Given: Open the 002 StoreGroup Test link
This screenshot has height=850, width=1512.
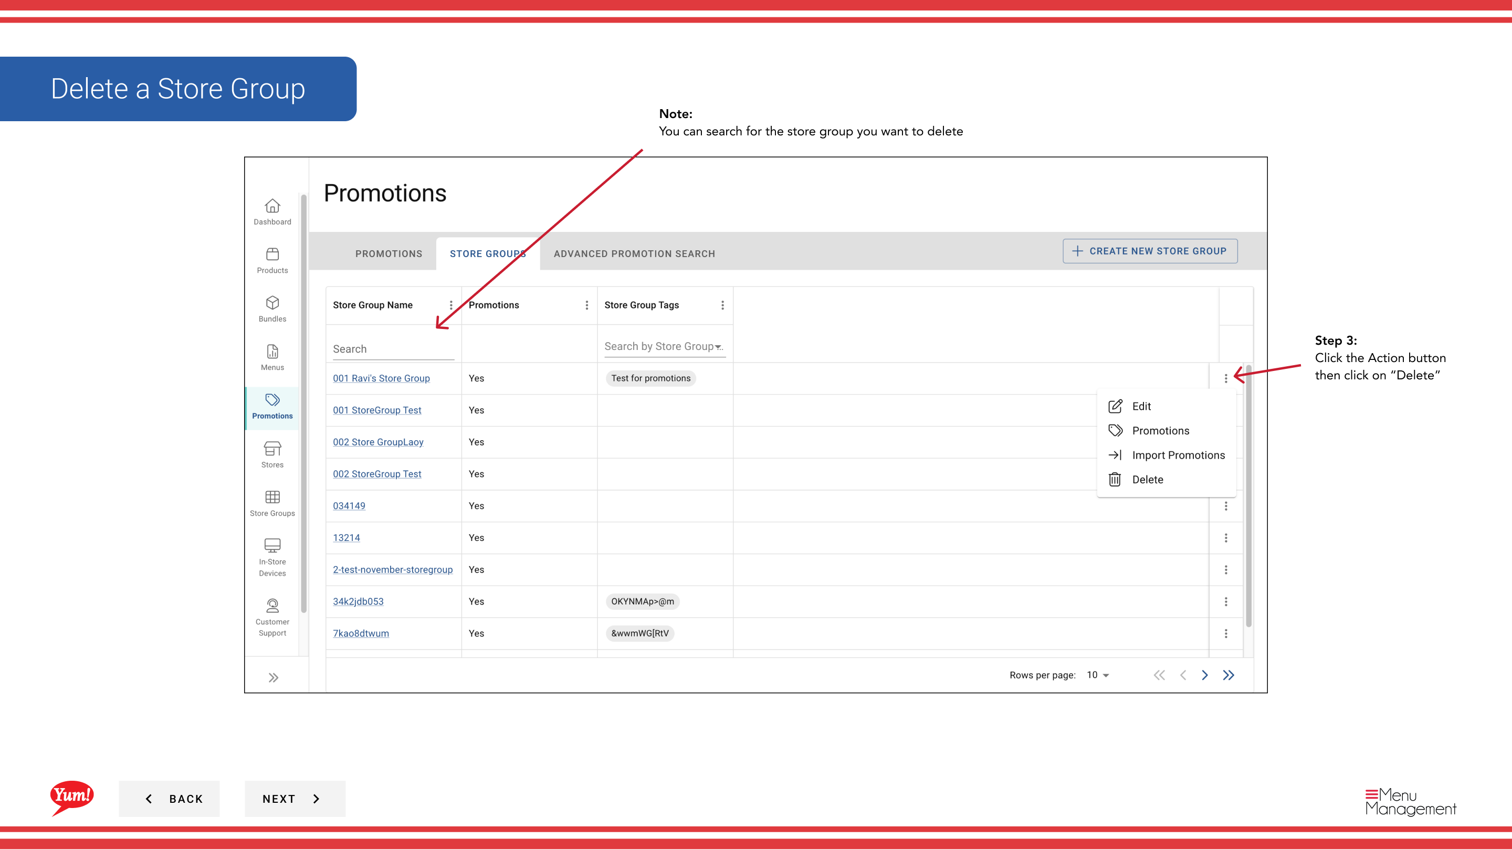Looking at the screenshot, I should tap(377, 474).
